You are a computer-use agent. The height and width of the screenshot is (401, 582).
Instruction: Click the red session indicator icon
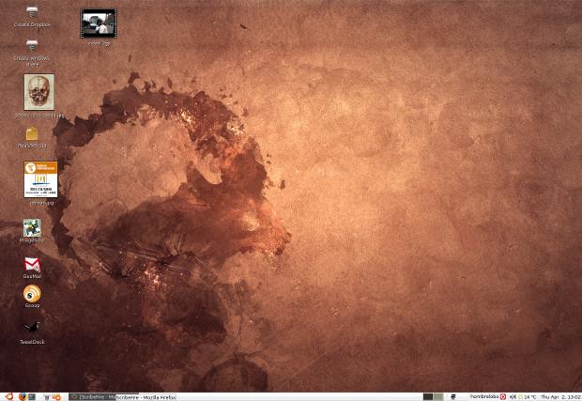pyautogui.click(x=503, y=397)
